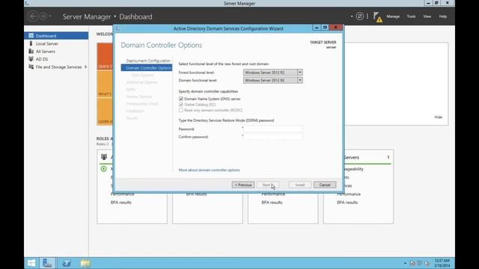Viewport: 479px width, 269px height.
Task: Click the role tile server icon
Action: pyautogui.click(x=104, y=157)
